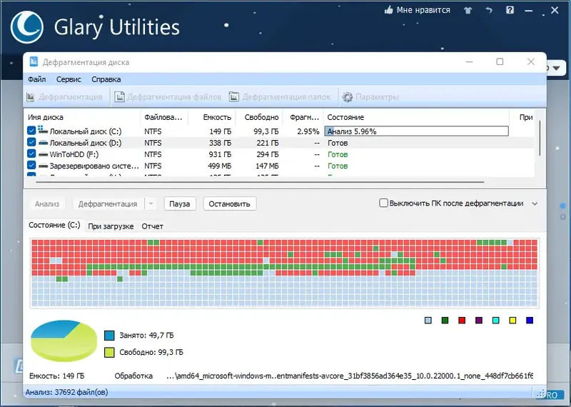This screenshot has height=407, width=571.
Task: Click the thumbs-up 'Мне нравится' icon
Action: 388,10
